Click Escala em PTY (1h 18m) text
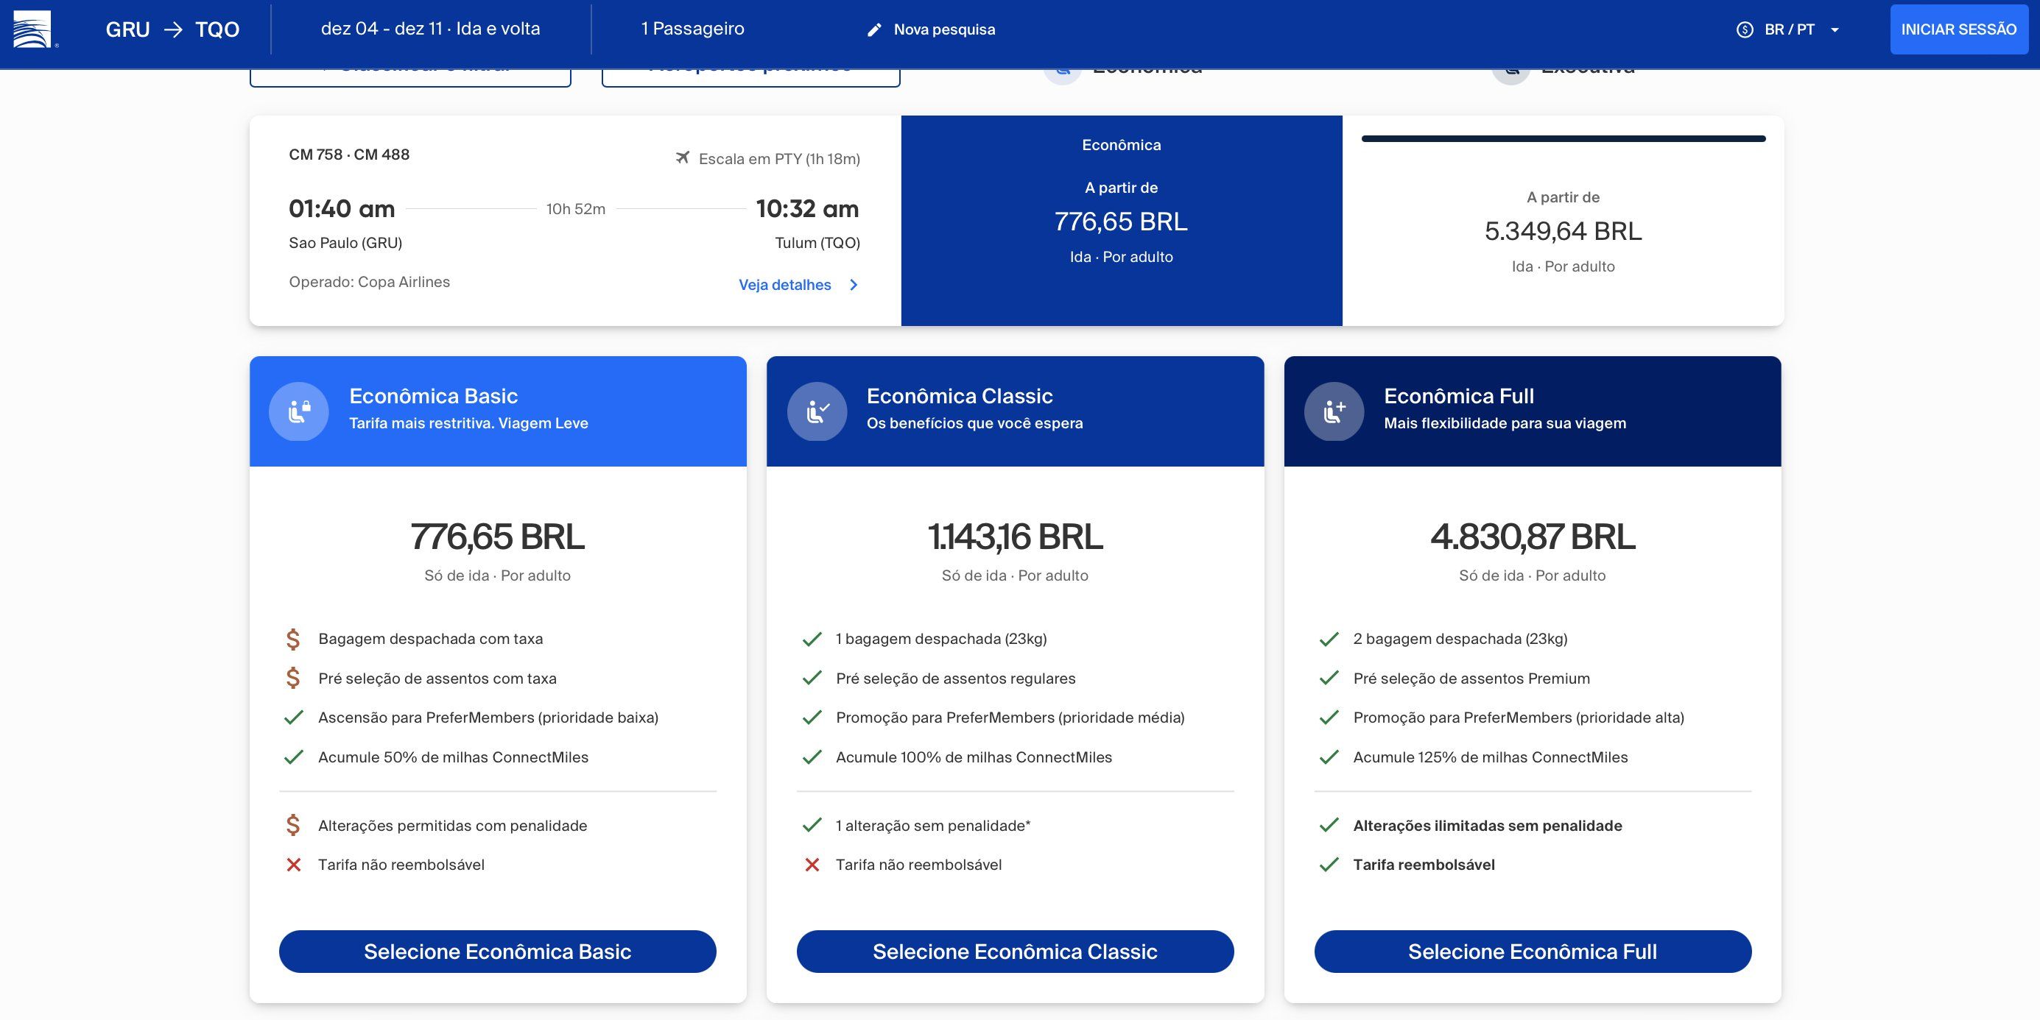This screenshot has height=1020, width=2040. point(779,158)
